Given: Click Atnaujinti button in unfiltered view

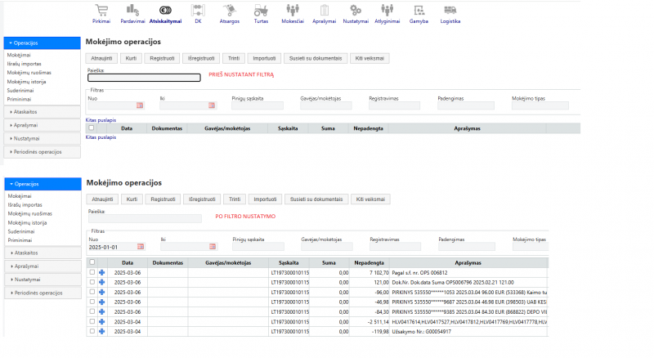Looking at the screenshot, I should (x=101, y=58).
